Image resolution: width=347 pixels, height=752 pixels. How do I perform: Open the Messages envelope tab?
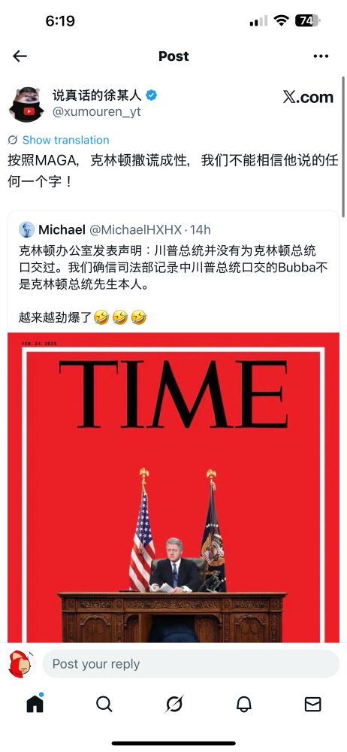tap(312, 704)
